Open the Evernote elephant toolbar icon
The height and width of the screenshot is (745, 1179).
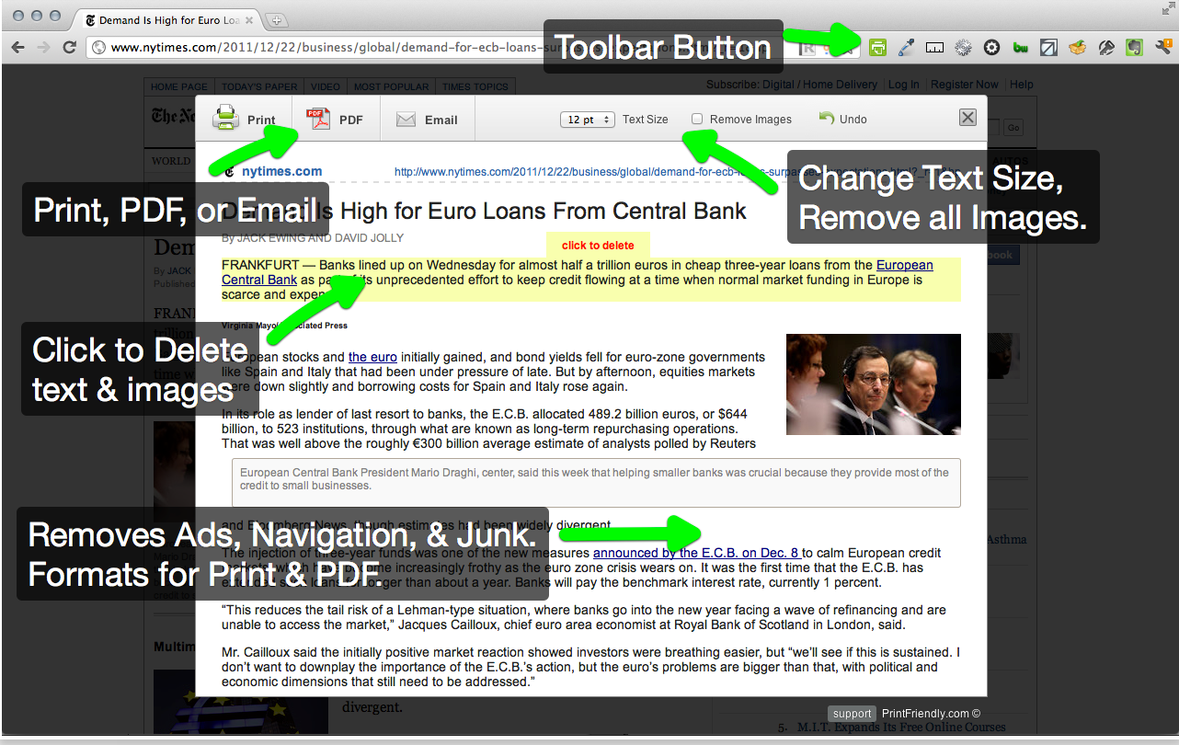1133,47
